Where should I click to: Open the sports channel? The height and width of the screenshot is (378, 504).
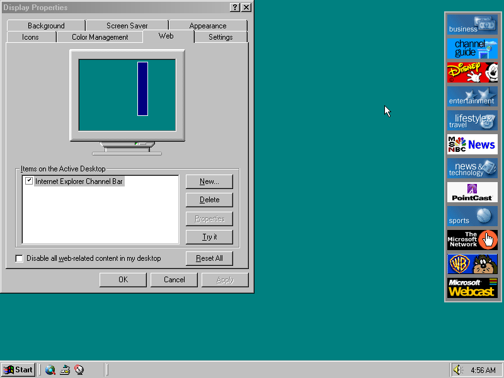472,216
